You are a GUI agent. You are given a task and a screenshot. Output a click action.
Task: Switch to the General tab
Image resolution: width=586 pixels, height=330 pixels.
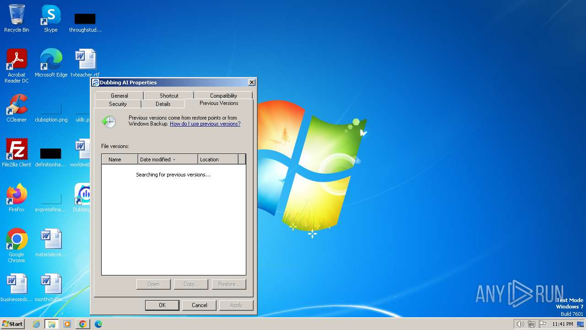click(119, 96)
